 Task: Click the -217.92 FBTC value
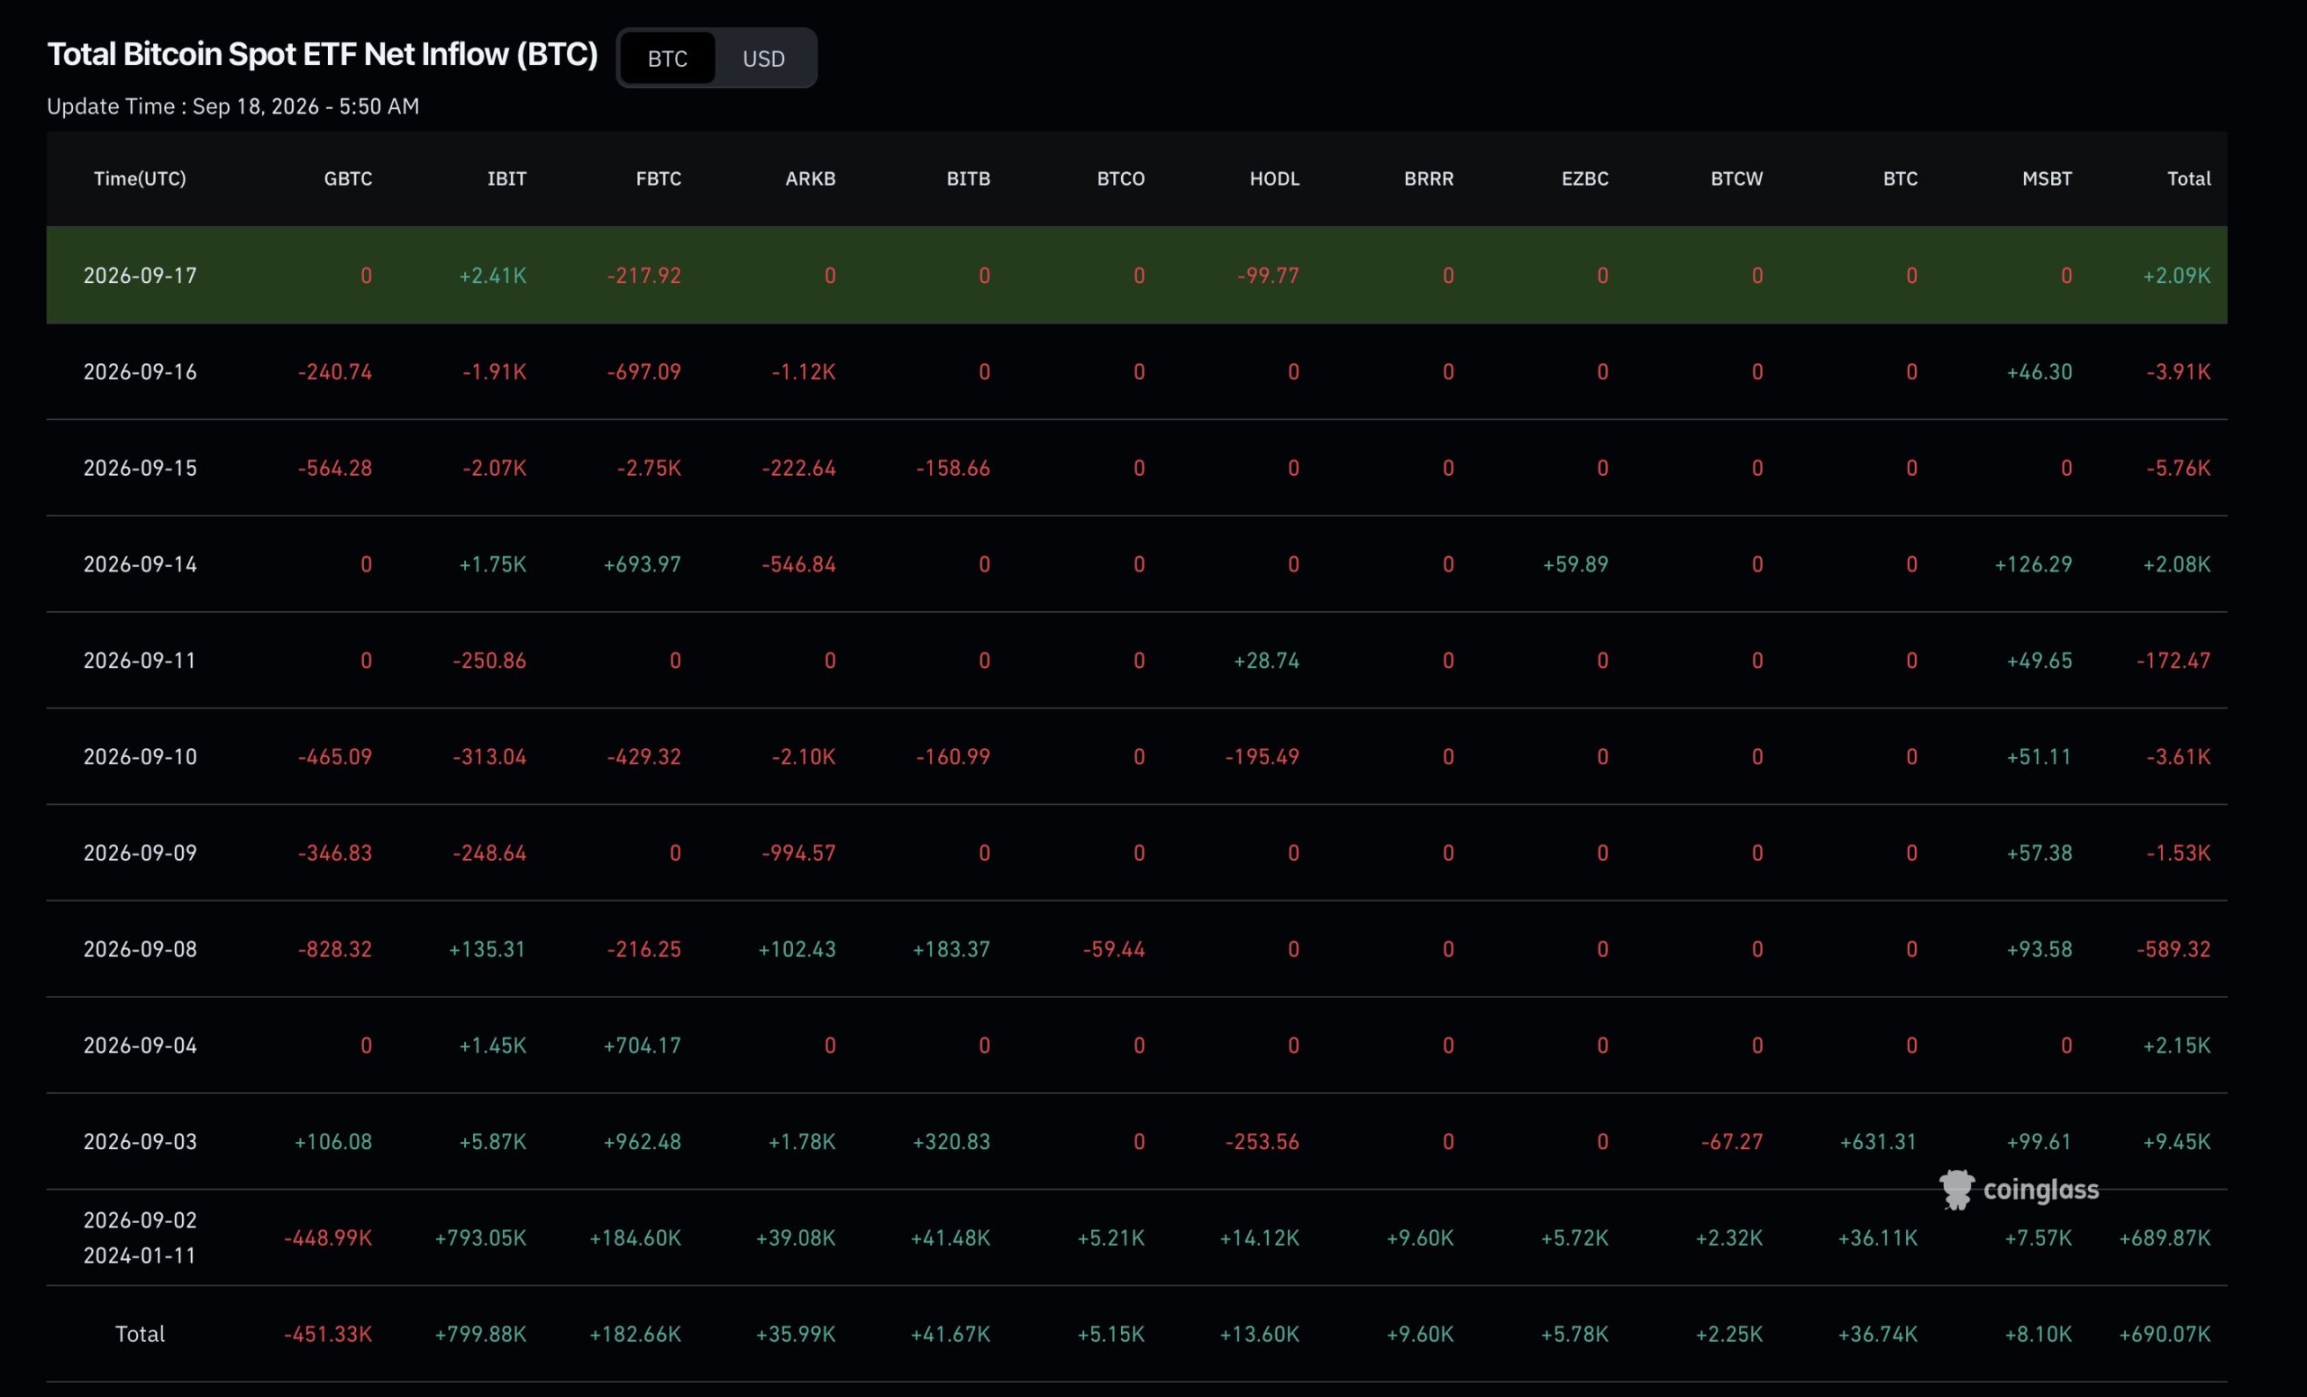click(x=644, y=275)
